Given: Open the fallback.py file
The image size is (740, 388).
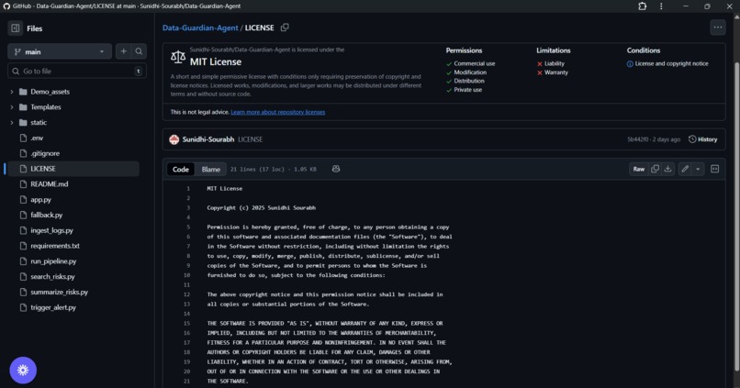Looking at the screenshot, I should 47,215.
